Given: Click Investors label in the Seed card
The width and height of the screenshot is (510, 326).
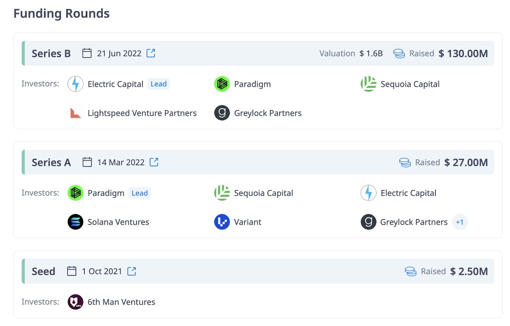Looking at the screenshot, I should click(40, 302).
